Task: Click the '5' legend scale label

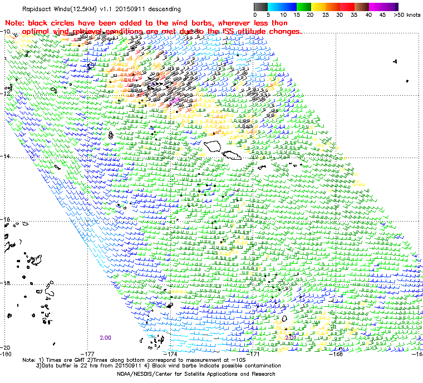Action: pos(268,15)
